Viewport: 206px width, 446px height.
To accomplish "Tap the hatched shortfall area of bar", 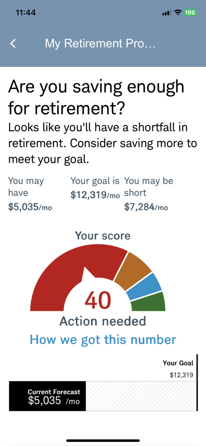I will (141, 396).
